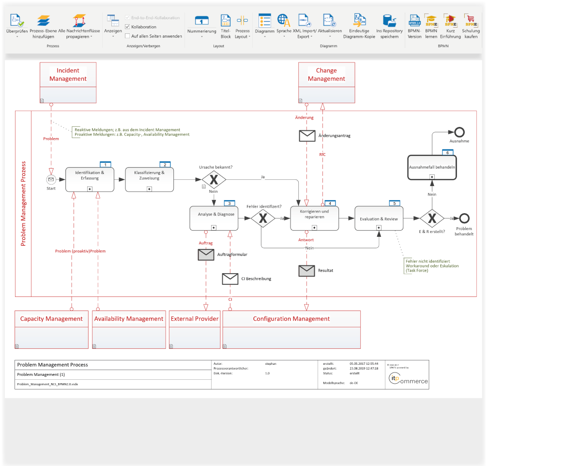
Task: Select the 'E & R erstellt?' gateway
Action: [x=432, y=218]
